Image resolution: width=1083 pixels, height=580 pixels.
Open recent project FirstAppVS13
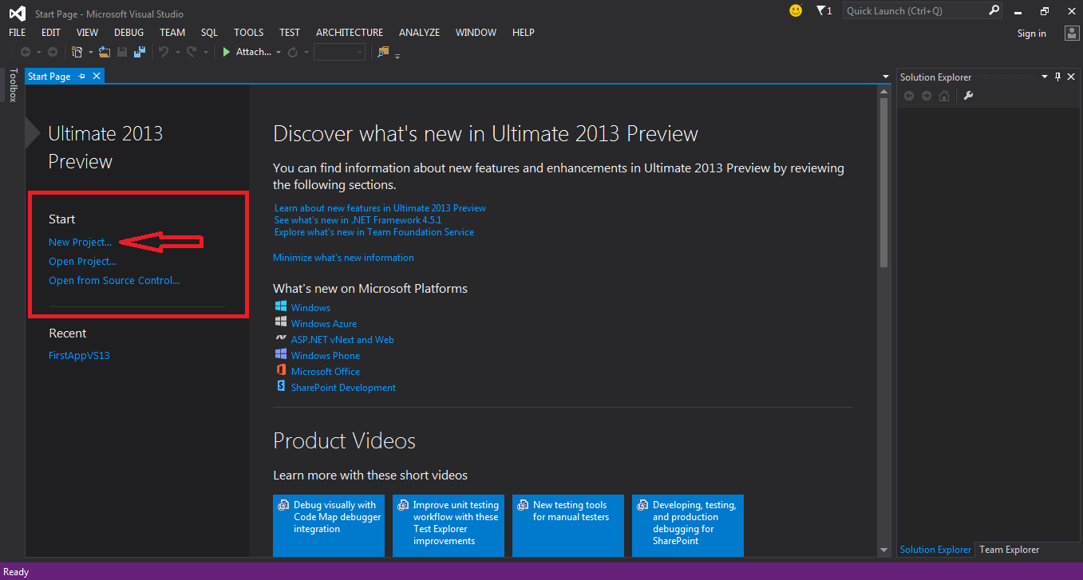tap(79, 355)
